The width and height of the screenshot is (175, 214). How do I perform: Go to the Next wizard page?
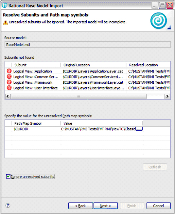pos(106,206)
